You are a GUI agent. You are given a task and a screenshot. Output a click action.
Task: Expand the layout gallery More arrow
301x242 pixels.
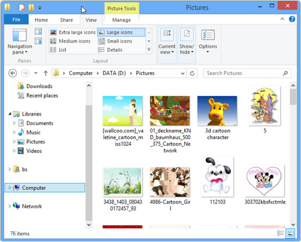pos(149,49)
